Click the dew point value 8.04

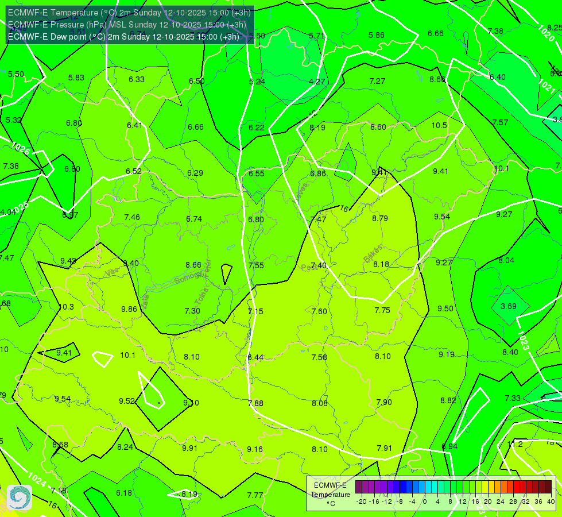click(506, 260)
